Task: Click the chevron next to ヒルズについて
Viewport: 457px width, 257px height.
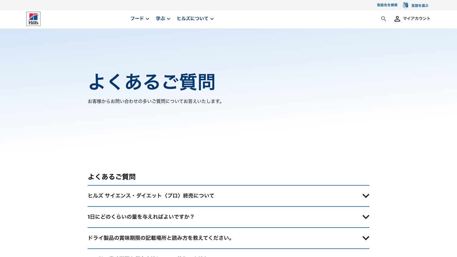Action: [x=212, y=19]
